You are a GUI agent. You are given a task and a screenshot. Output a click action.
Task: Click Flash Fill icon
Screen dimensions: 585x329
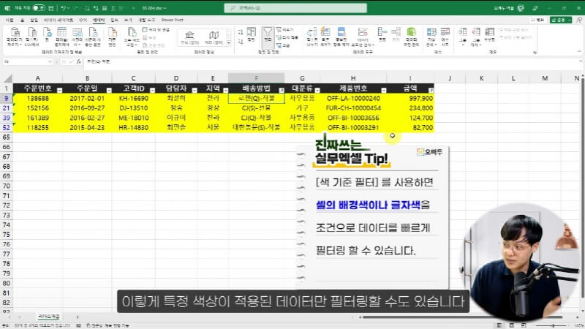[325, 37]
